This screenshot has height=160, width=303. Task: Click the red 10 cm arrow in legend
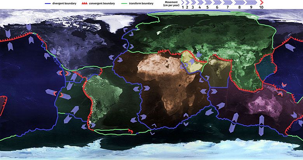pyautogui.click(x=261, y=2)
